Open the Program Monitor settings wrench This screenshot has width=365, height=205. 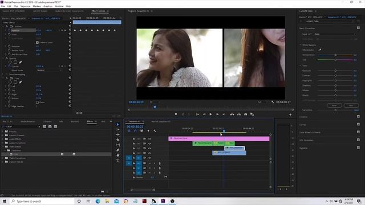point(273,102)
